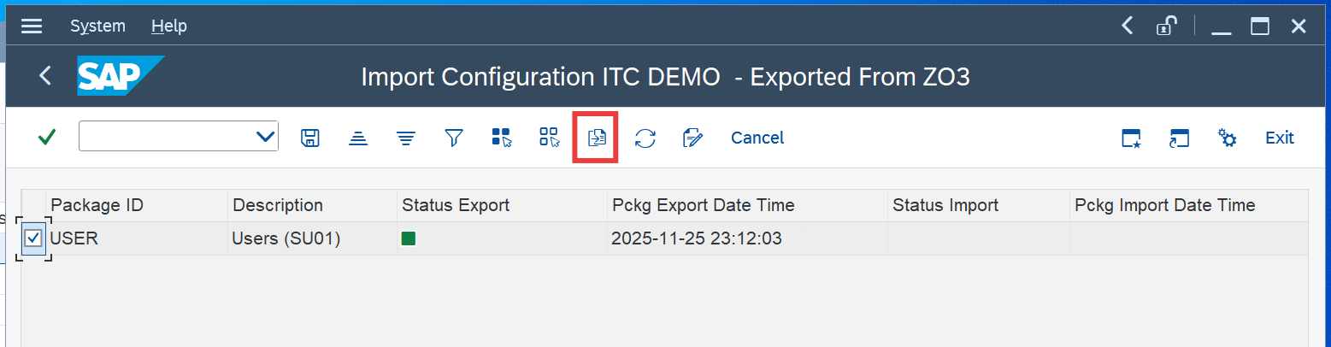Click the green checkmark Enter icon
The height and width of the screenshot is (347, 1331).
pos(47,138)
